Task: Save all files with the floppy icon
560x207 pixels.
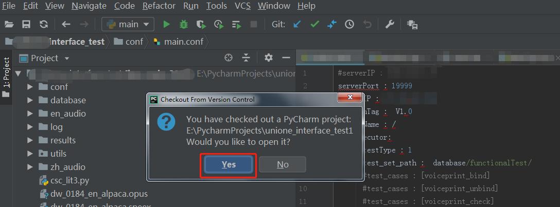Action: 26,24
